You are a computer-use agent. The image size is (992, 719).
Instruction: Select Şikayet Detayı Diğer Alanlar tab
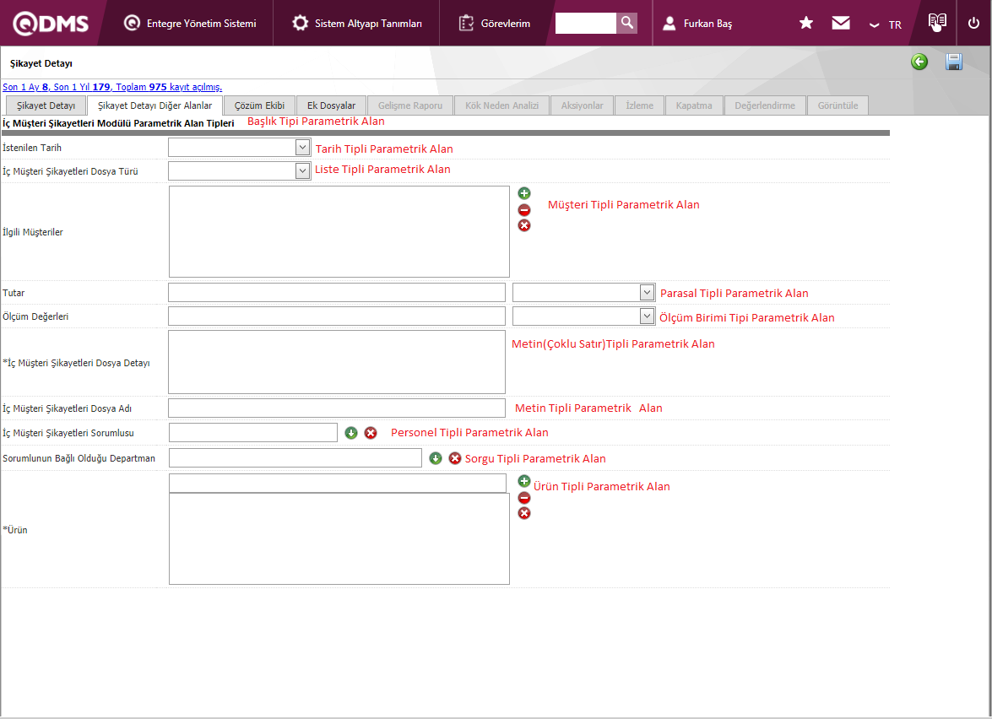[x=155, y=105]
